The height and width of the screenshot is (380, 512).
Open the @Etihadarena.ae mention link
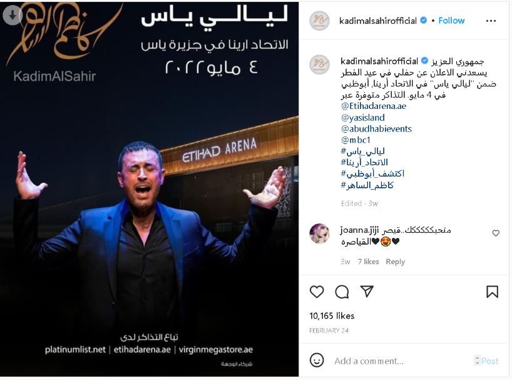coord(374,106)
